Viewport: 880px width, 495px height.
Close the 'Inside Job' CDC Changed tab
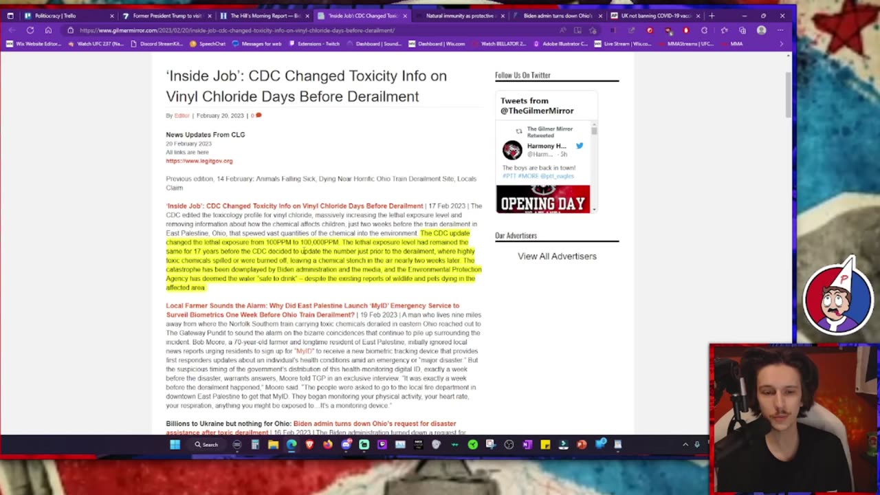405,15
